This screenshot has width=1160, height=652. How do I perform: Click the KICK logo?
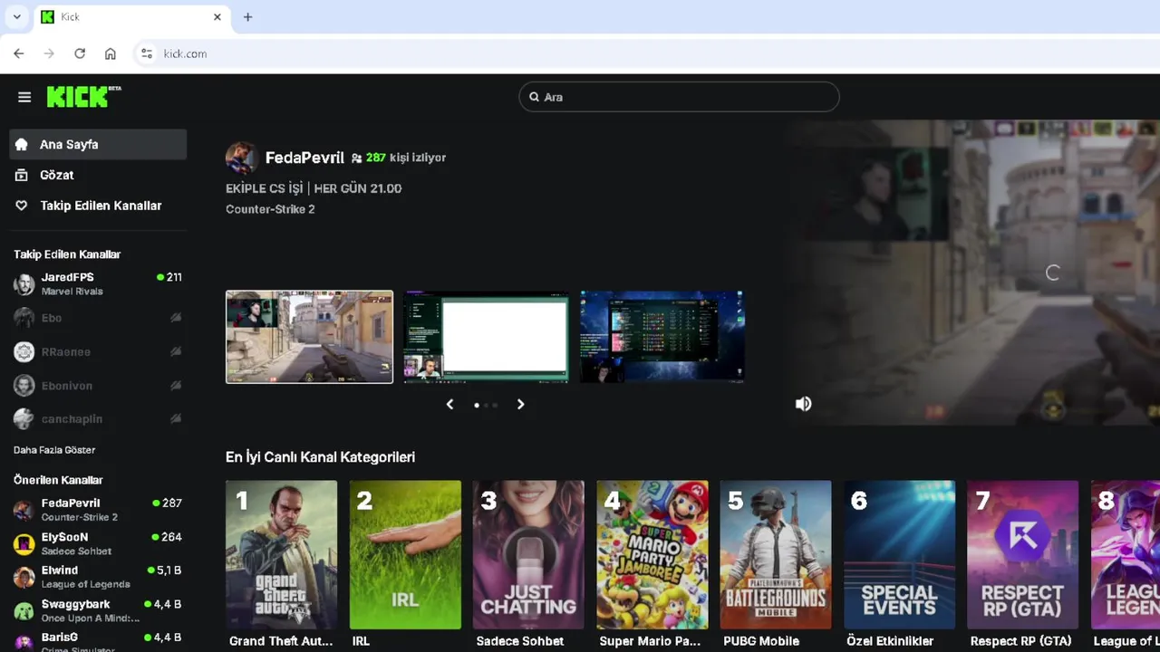(x=83, y=96)
